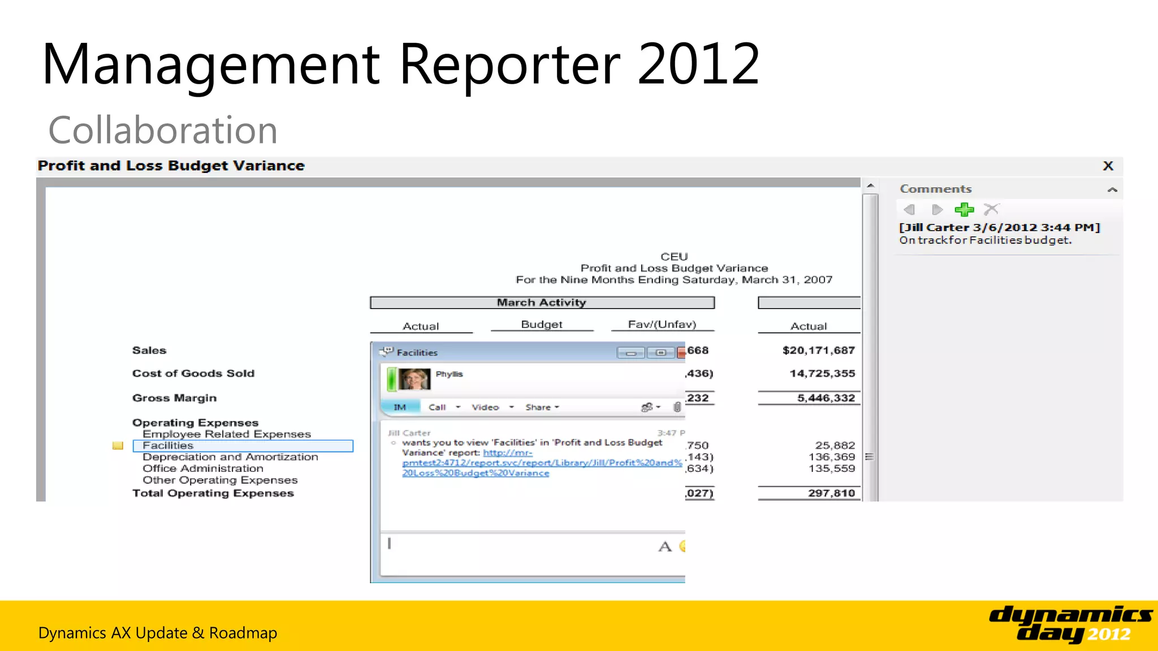Click the 136,369 expense value

[832, 457]
